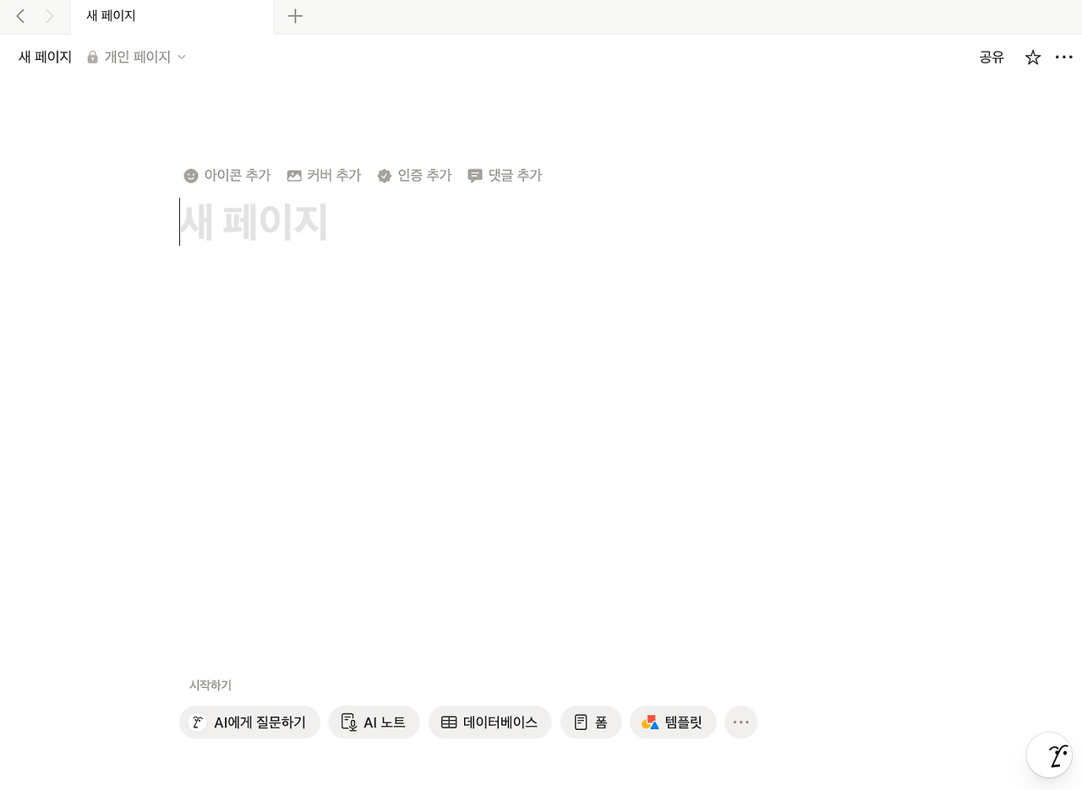The width and height of the screenshot is (1082, 790).
Task: Browse 템플릿 (templates)
Action: click(x=673, y=722)
